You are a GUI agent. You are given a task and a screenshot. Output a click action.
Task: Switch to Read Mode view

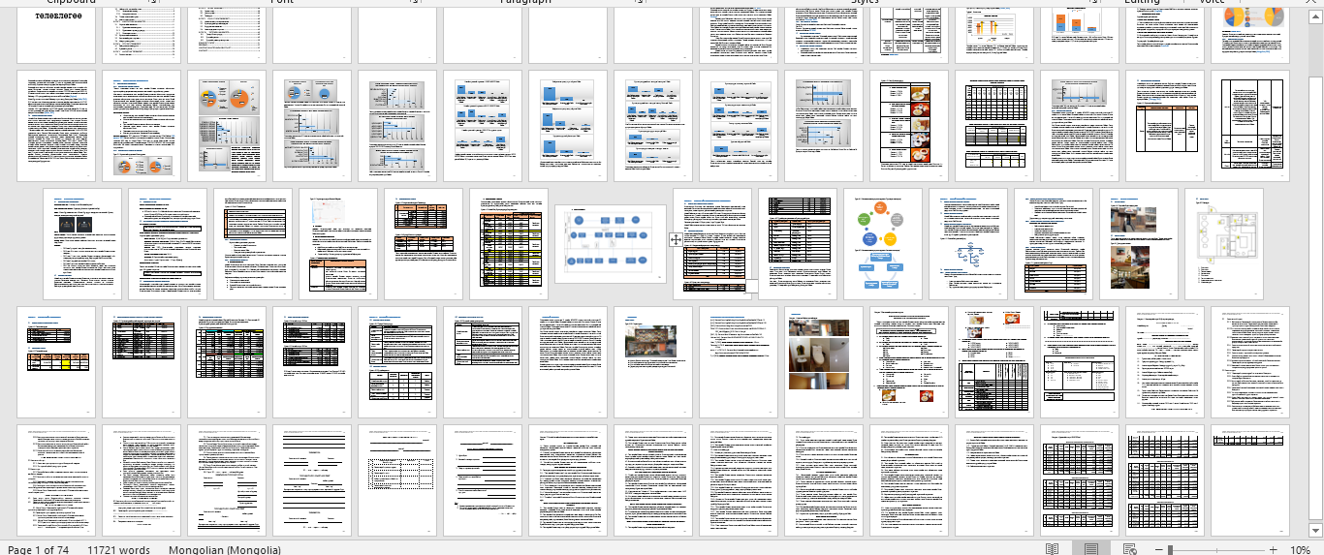pos(1053,549)
